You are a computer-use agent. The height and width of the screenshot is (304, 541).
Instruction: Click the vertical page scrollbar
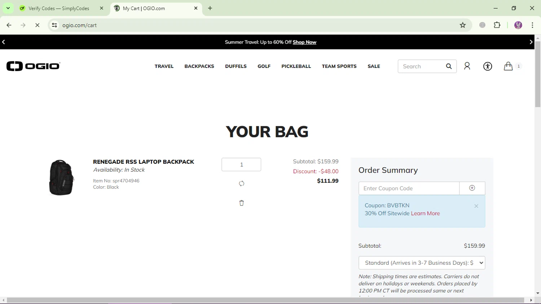(x=538, y=74)
